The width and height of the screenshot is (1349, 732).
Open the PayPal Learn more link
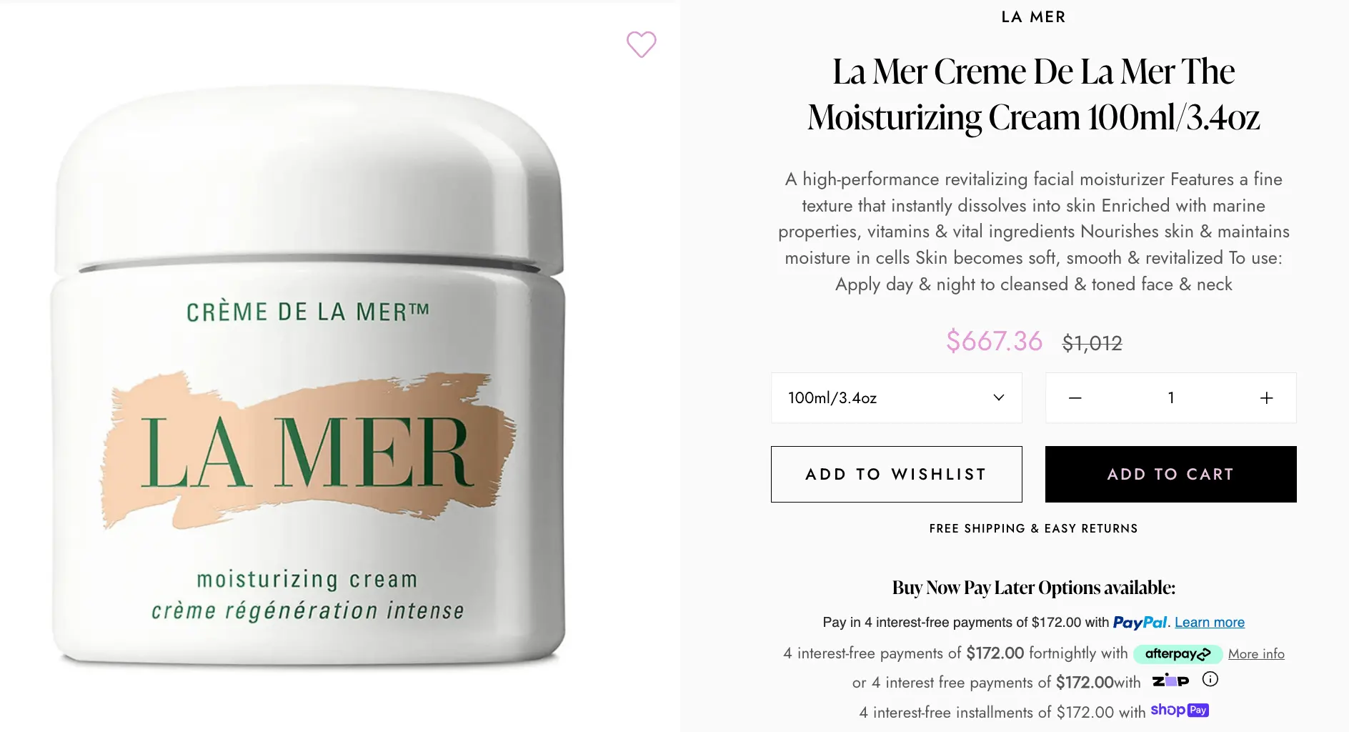pos(1210,623)
